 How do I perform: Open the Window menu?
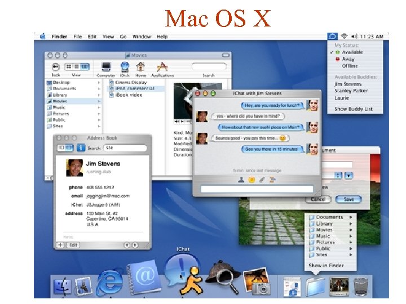pos(142,37)
